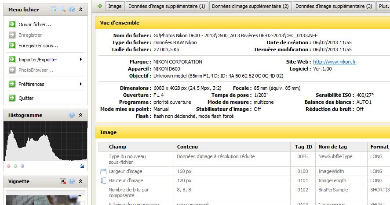390x205 pixels.
Task: Click tag ID 00FE cell
Action: tap(303, 156)
